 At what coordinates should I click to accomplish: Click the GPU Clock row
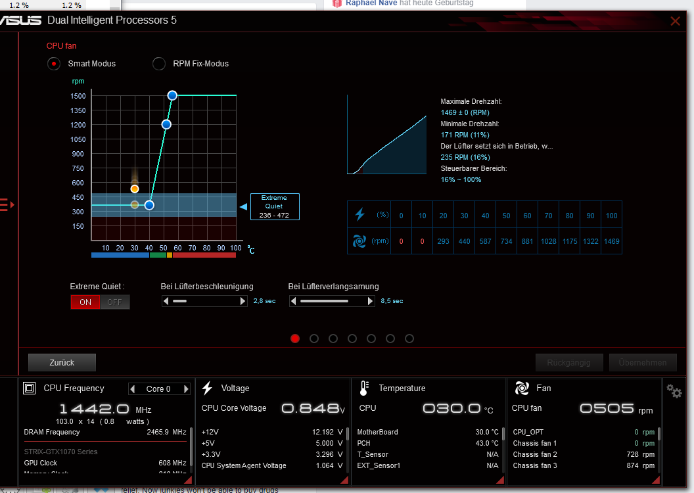coord(105,463)
